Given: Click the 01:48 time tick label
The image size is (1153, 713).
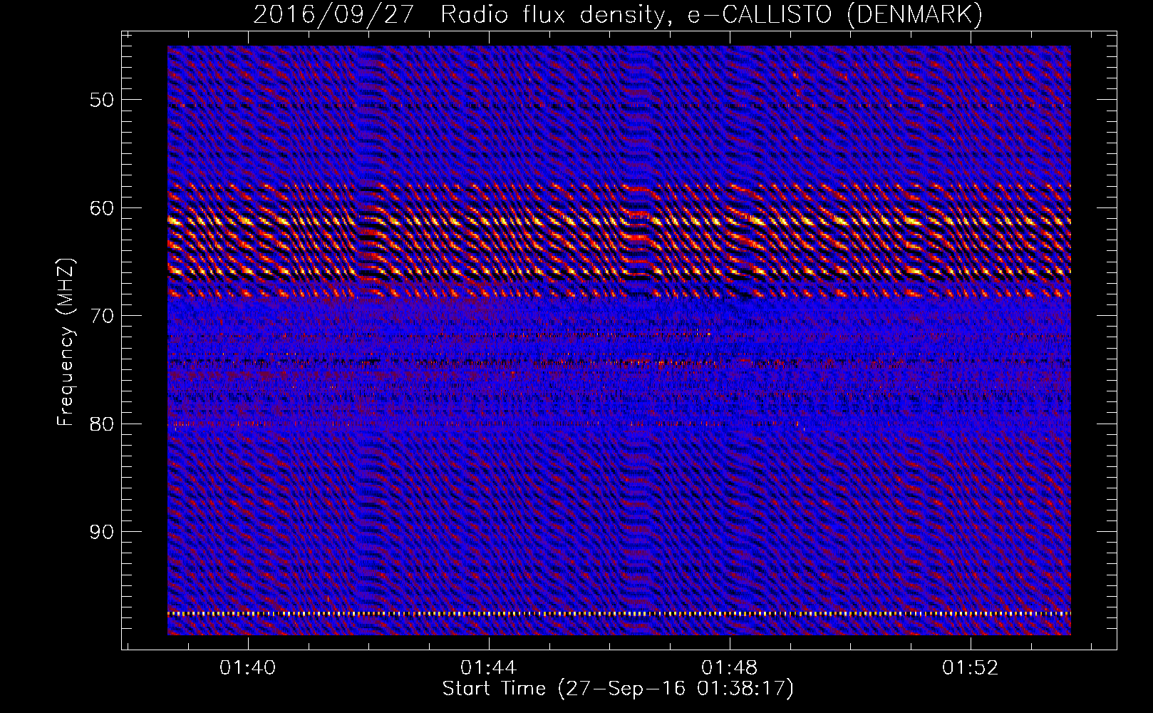Looking at the screenshot, I should tap(730, 668).
